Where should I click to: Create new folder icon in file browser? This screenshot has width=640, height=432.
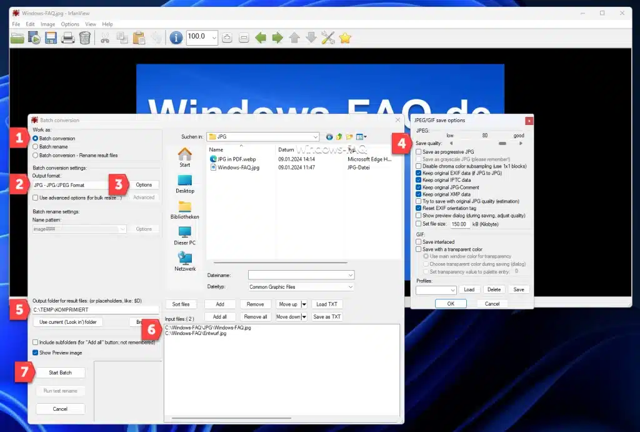349,137
